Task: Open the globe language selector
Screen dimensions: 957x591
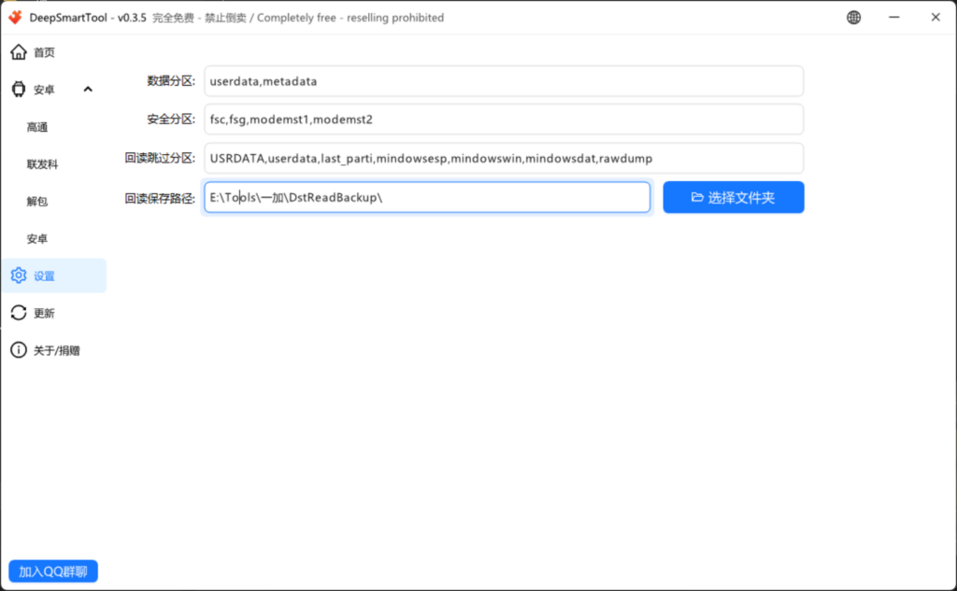Action: tap(854, 17)
